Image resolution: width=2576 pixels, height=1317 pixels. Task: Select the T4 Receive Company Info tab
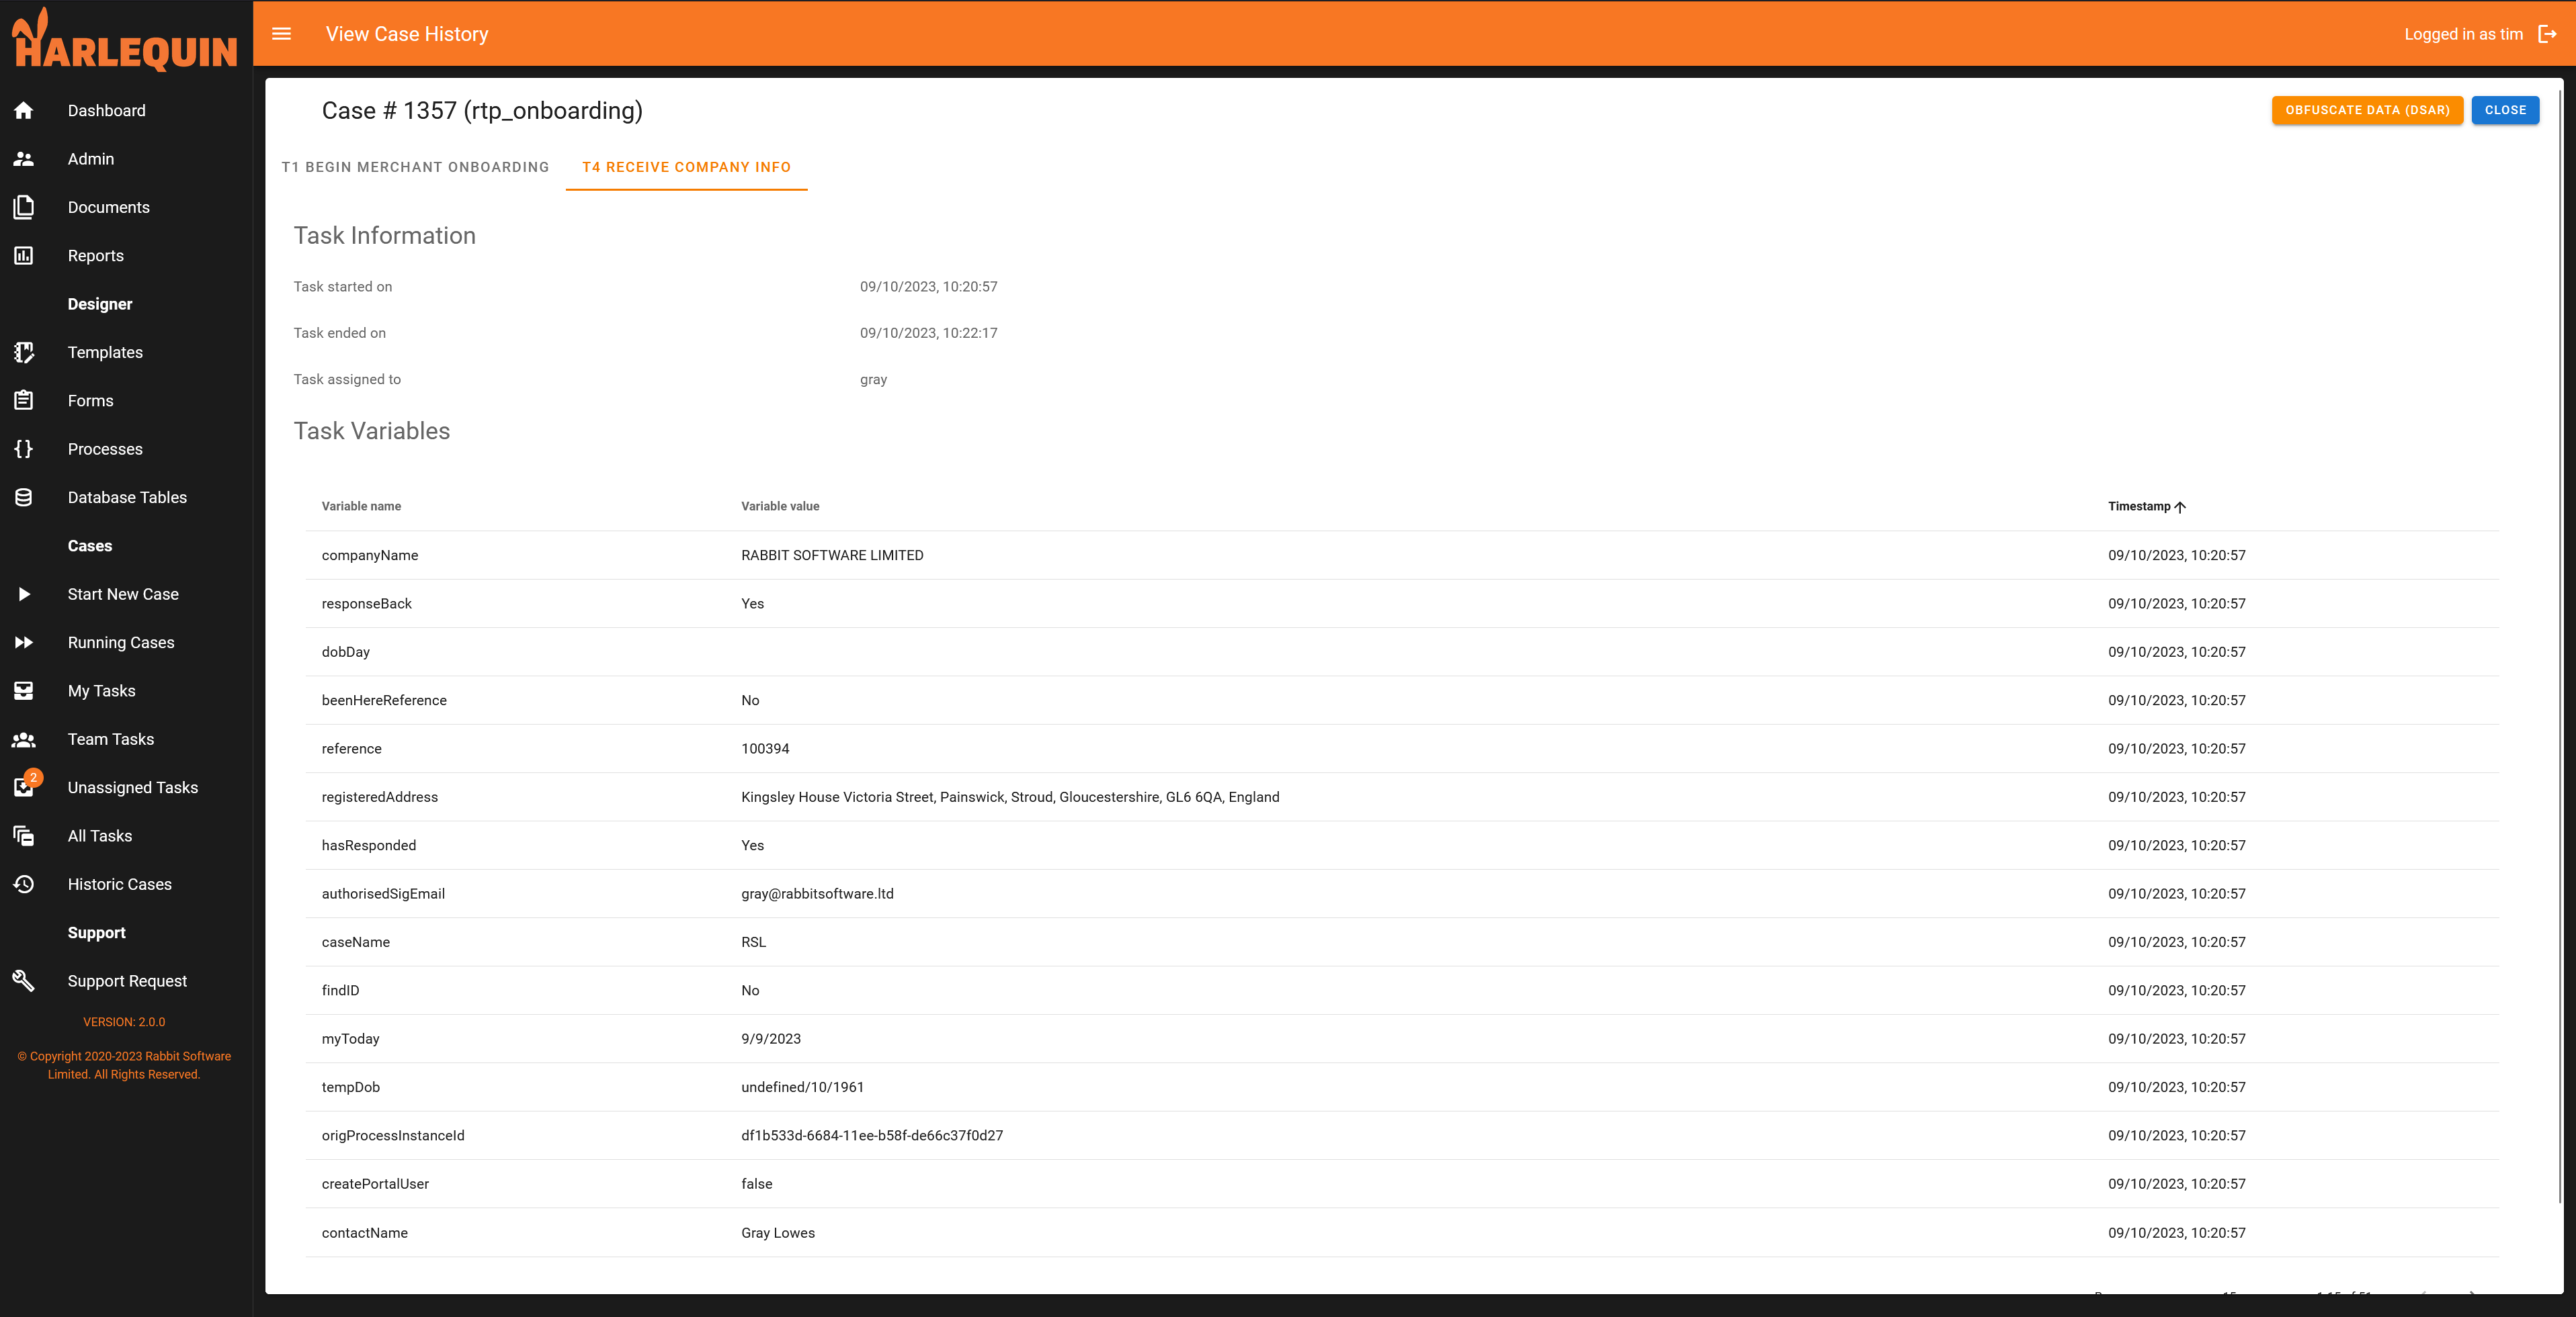(686, 167)
